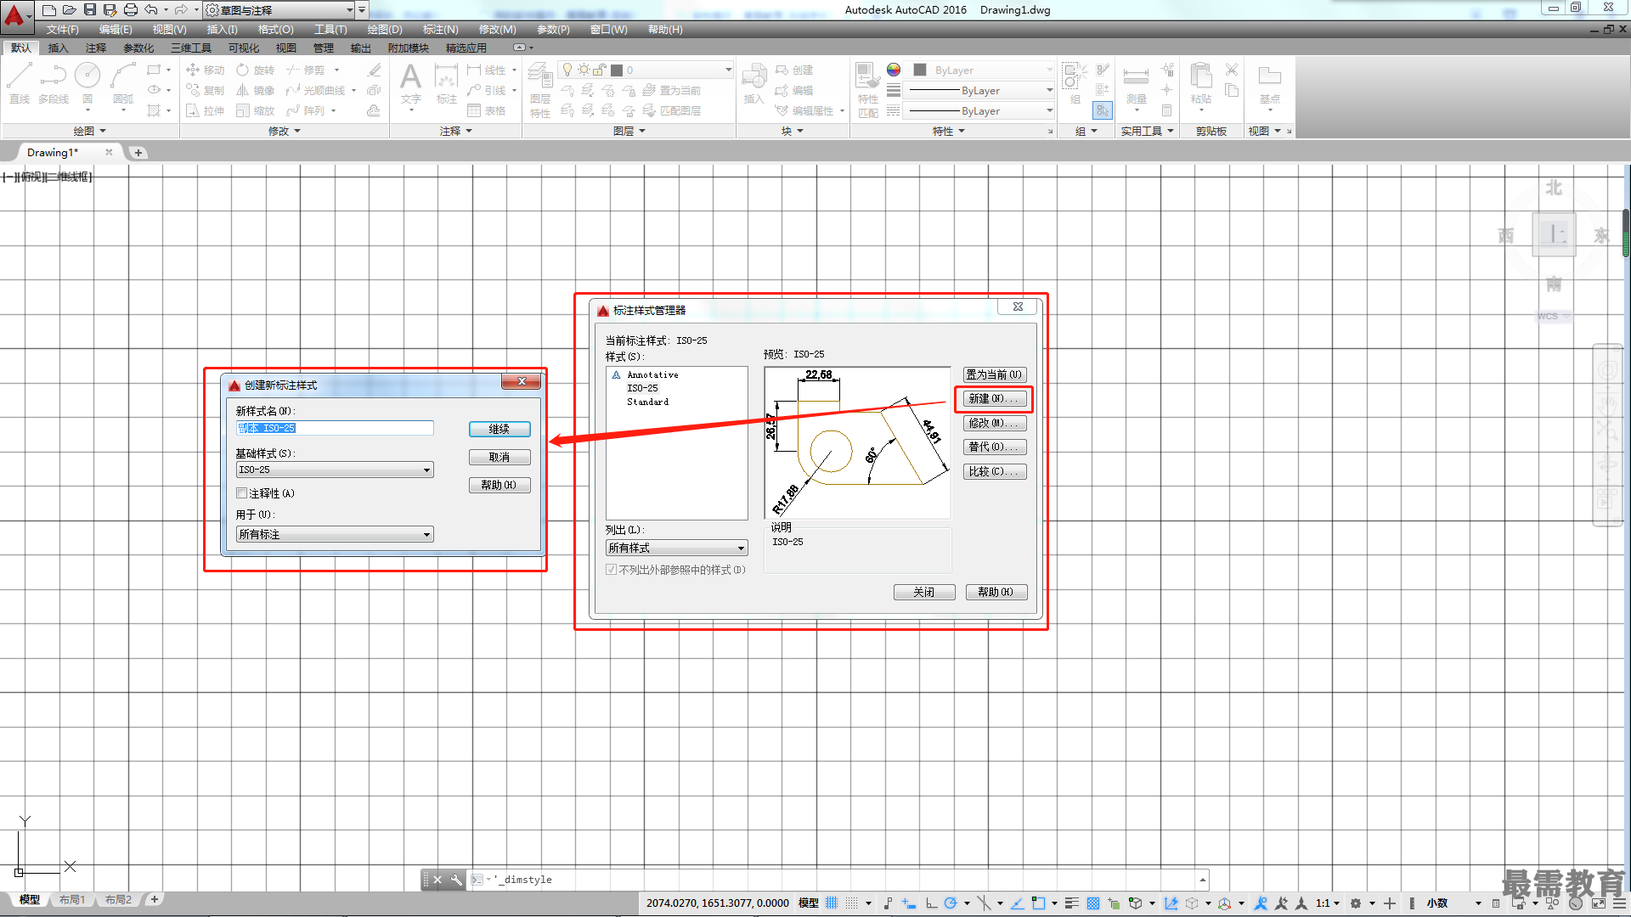Open file using the Open folder icon
This screenshot has height=917, width=1631.
click(x=70, y=10)
